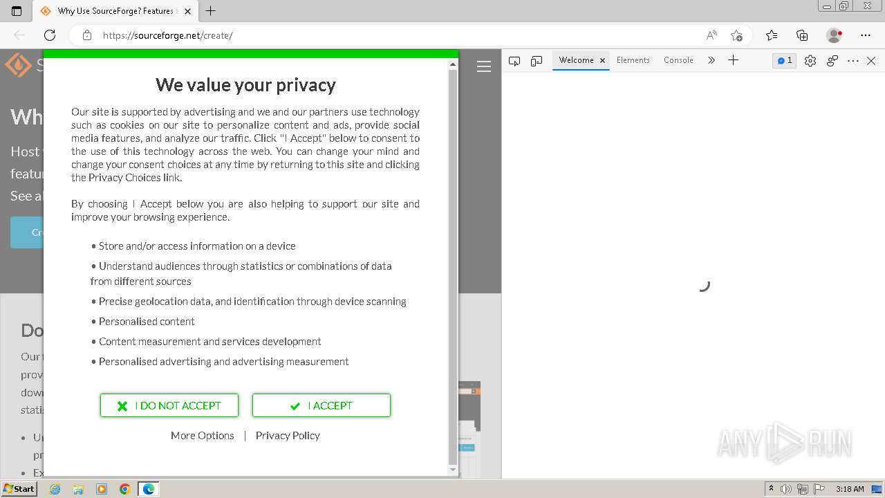Viewport: 885px width, 498px height.
Task: Add this page to favorites
Action: 736,35
